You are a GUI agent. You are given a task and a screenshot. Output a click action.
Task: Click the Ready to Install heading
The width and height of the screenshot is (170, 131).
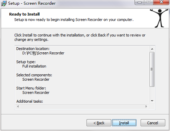click(24, 14)
